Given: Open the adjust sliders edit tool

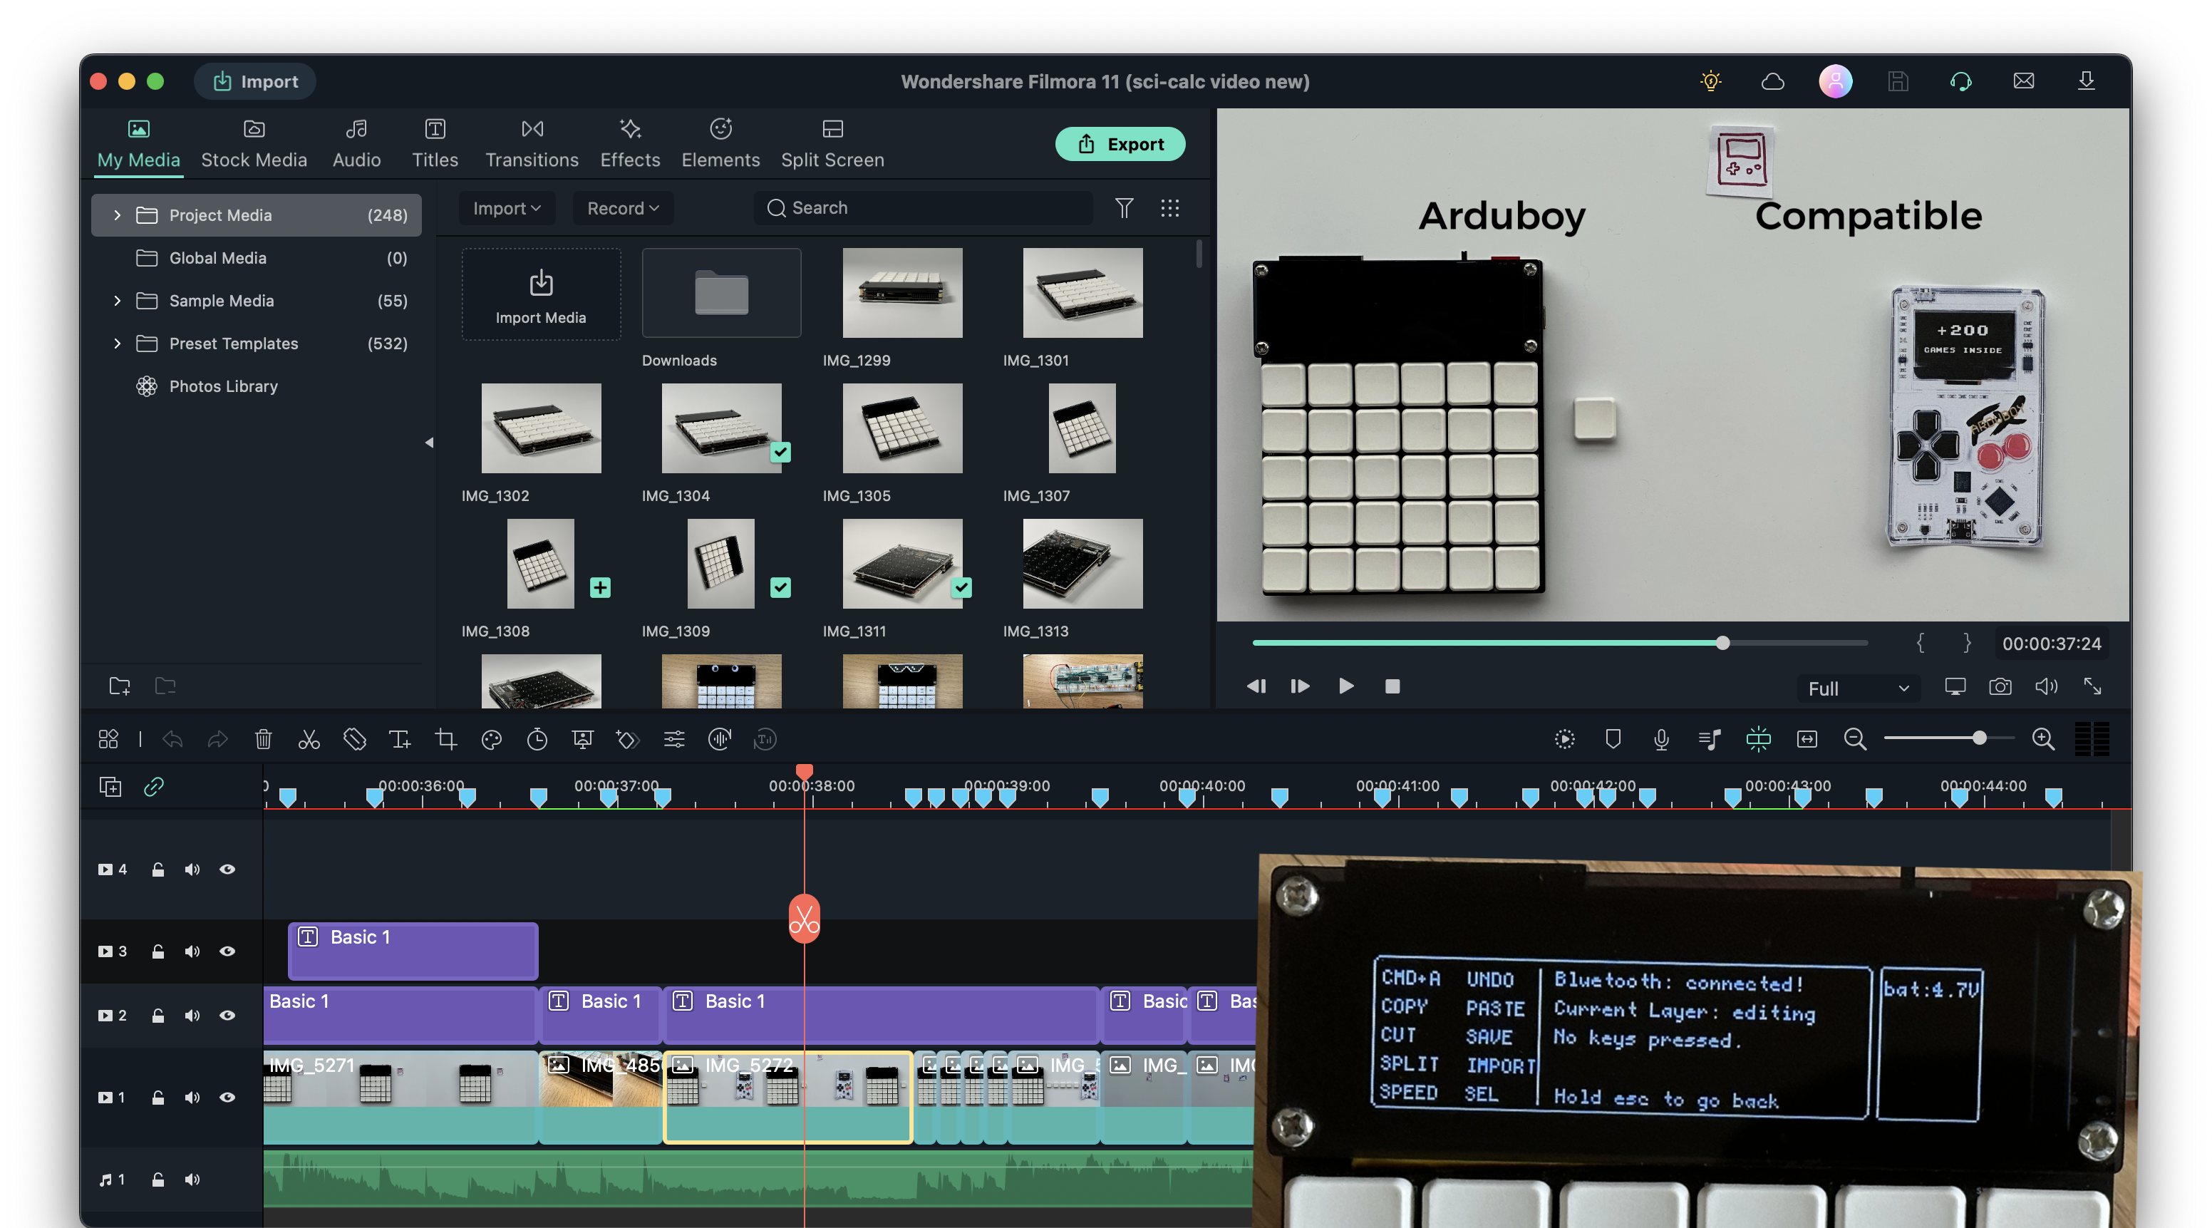Looking at the screenshot, I should pos(674,739).
